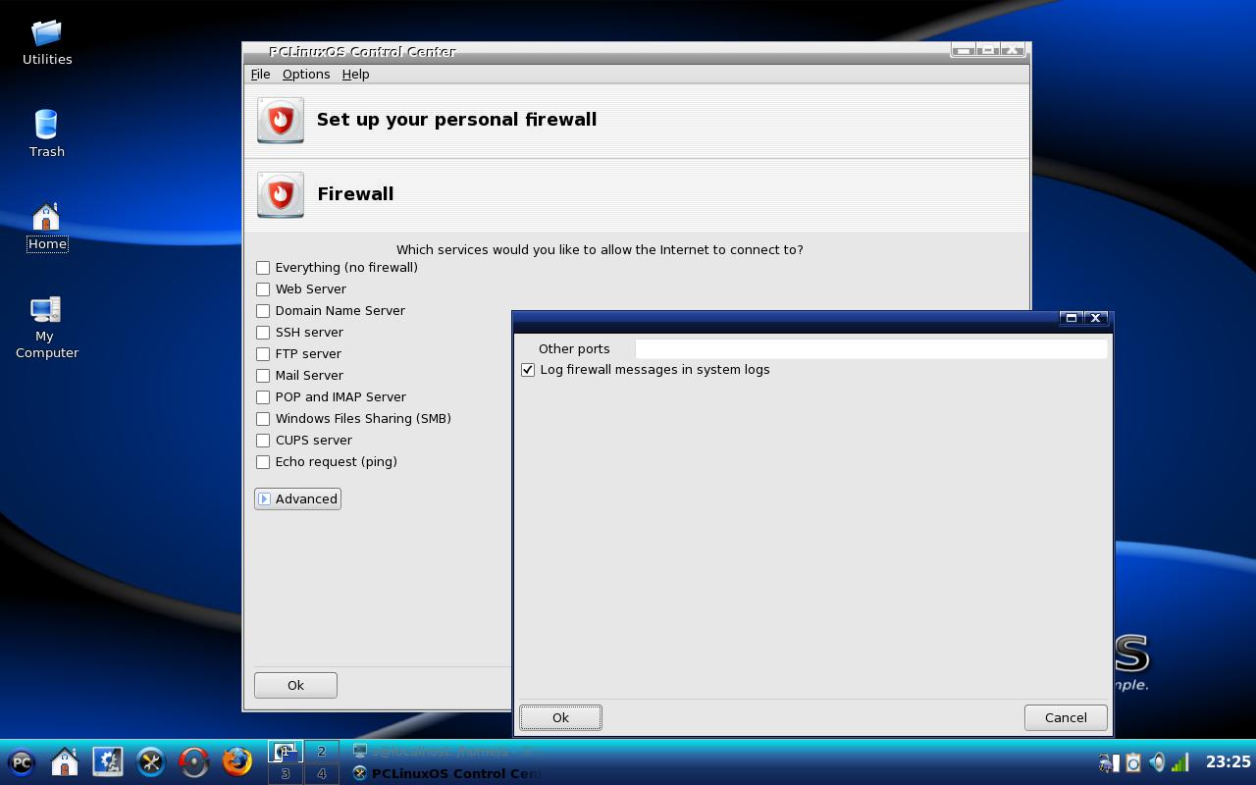This screenshot has width=1256, height=785.
Task: Confirm with Ok in the advanced dialog
Action: 560,717
